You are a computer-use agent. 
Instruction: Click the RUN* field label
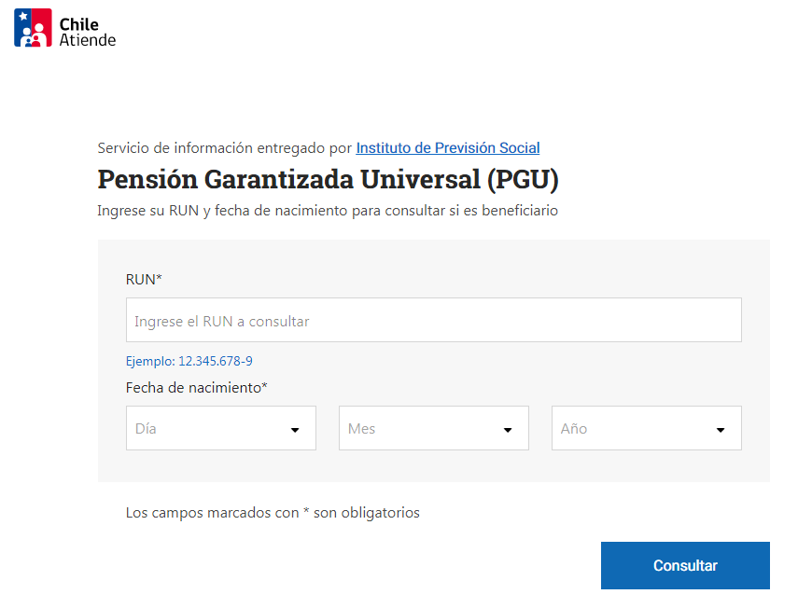point(144,279)
